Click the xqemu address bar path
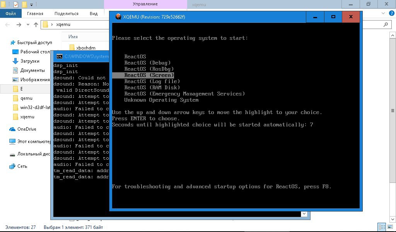This screenshot has width=396, height=232. coord(63,24)
